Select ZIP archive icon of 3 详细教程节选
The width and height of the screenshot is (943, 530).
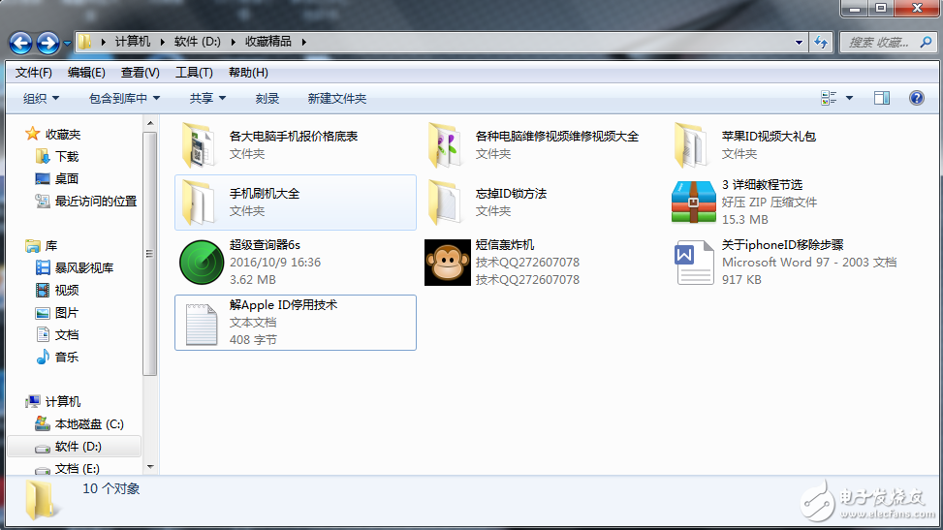693,203
